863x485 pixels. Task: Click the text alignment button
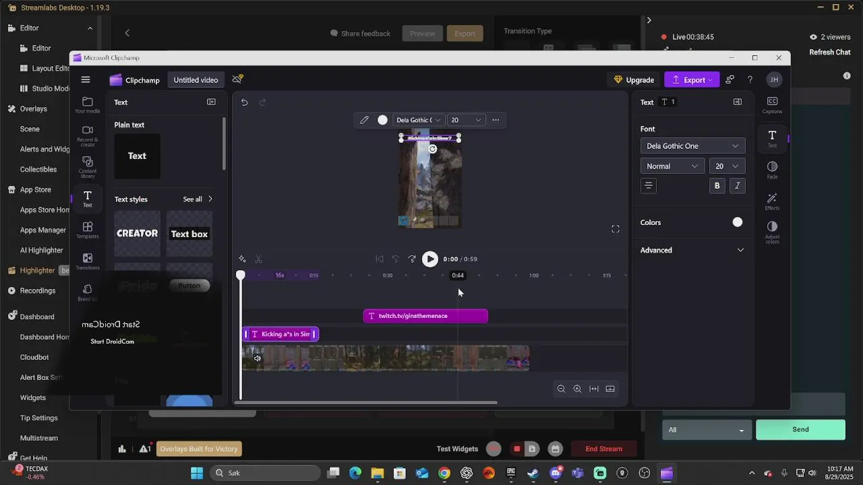(x=649, y=186)
